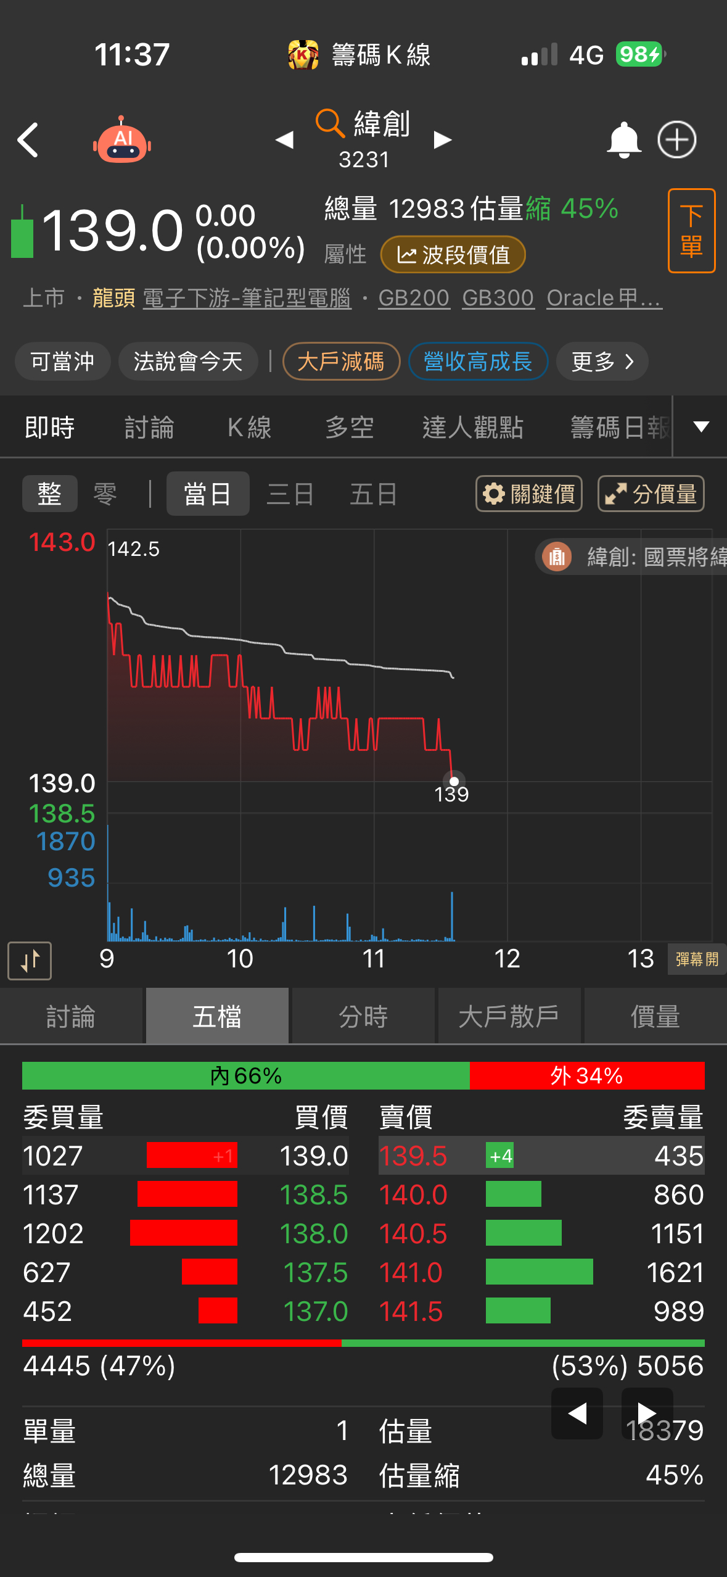Tap bid price 137.5
Viewport: 727px width, 1577px height.
tap(315, 1272)
